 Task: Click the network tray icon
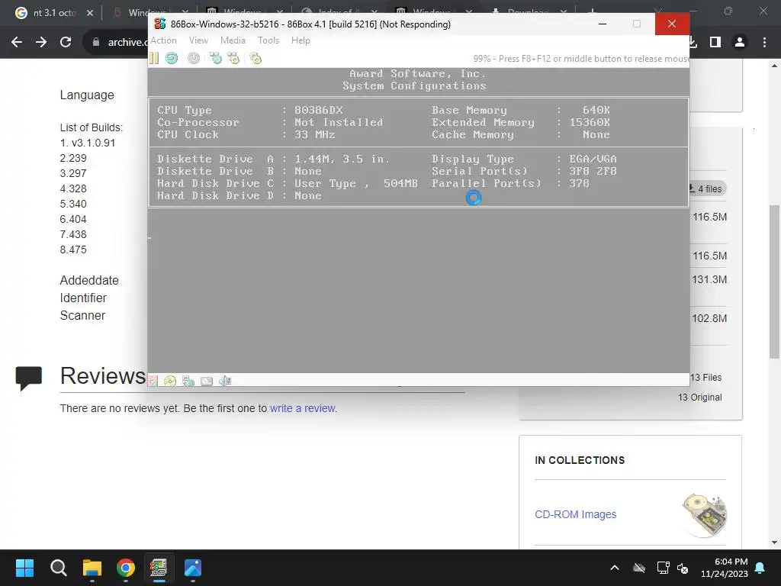[663, 568]
